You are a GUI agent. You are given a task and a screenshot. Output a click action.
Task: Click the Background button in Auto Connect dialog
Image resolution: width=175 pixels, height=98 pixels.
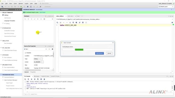coord(100,53)
